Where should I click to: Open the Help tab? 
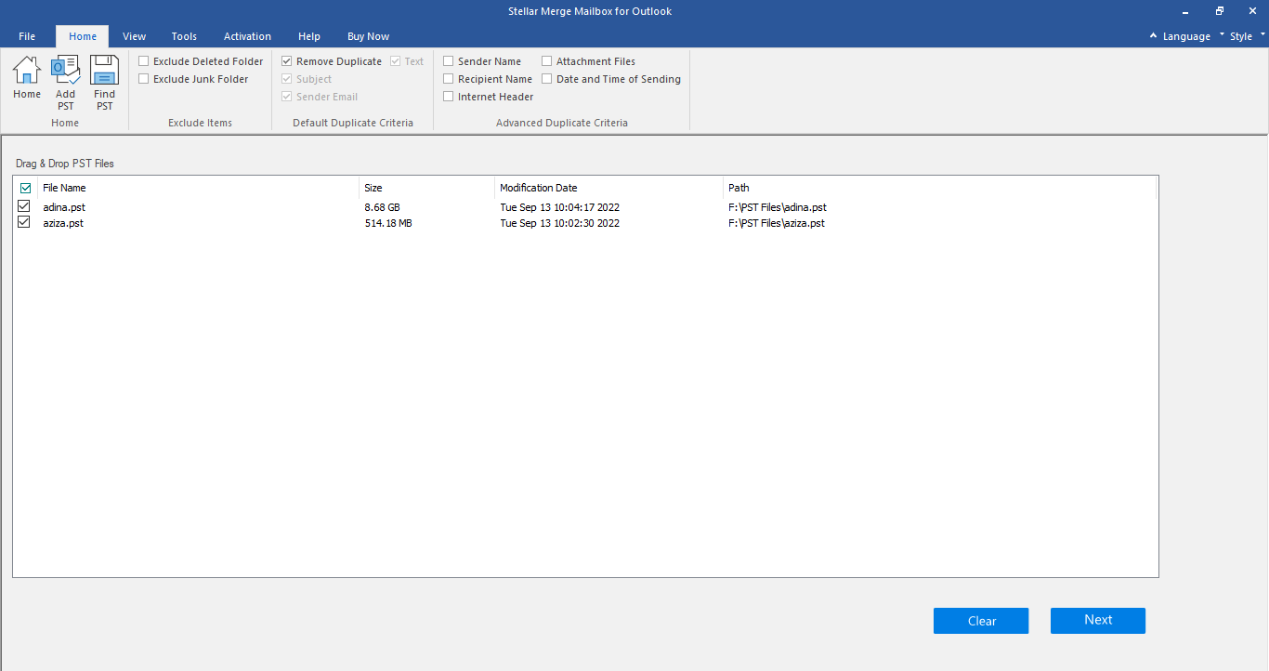click(x=309, y=36)
